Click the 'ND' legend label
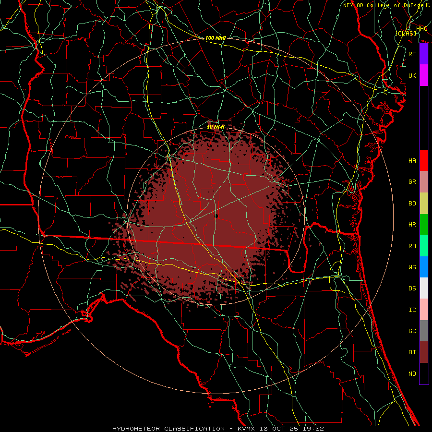The width and height of the screenshot is (432, 432). point(412,374)
